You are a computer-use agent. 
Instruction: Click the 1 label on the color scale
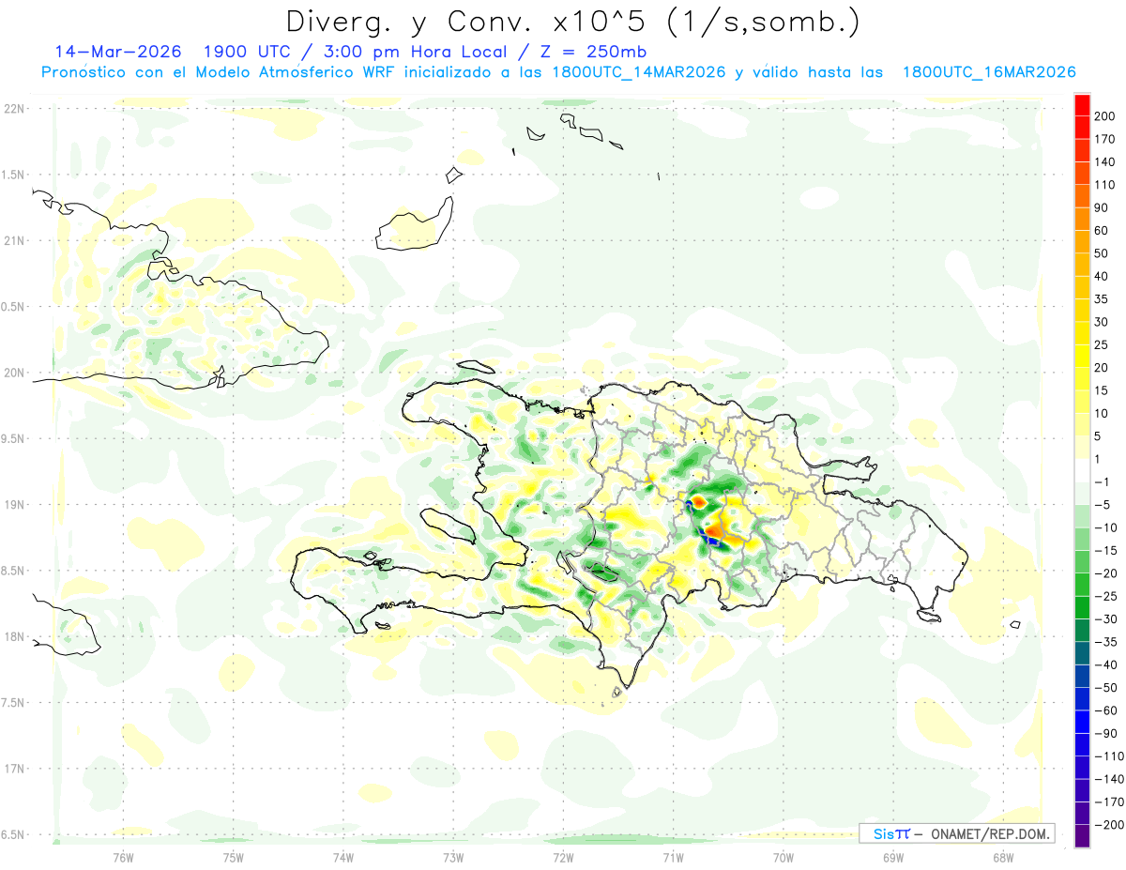[1098, 459]
